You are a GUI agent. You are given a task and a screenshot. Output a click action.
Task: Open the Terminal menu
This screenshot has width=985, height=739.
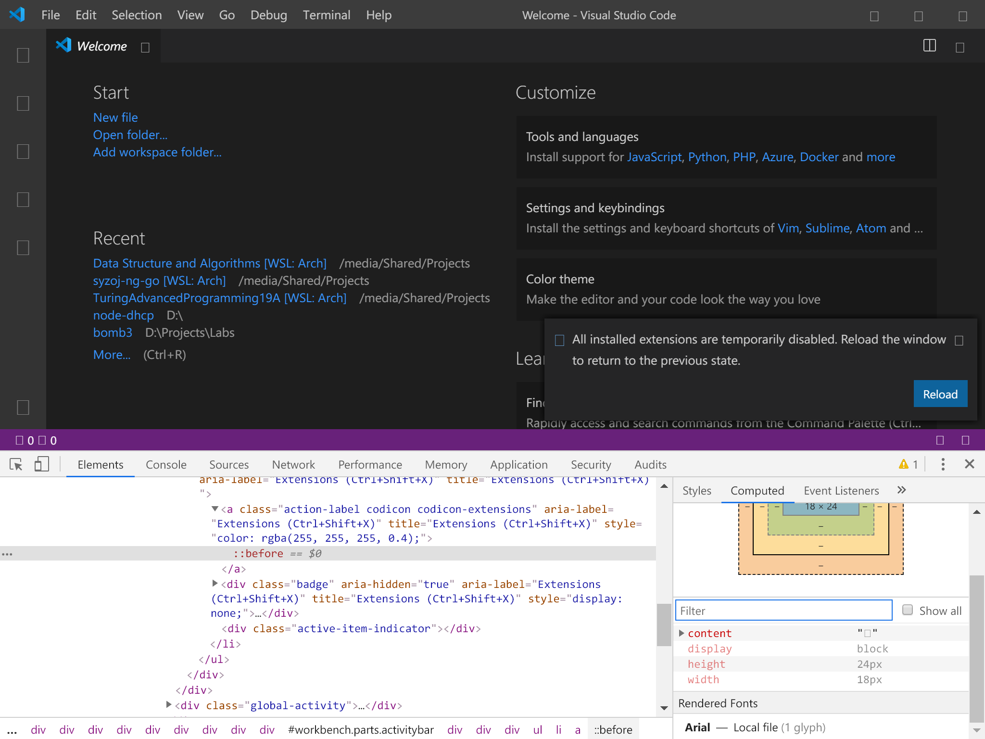pos(326,15)
